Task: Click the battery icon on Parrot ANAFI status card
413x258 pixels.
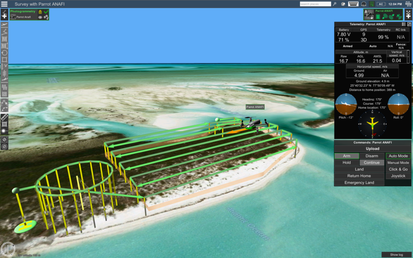Action: coord(378,16)
